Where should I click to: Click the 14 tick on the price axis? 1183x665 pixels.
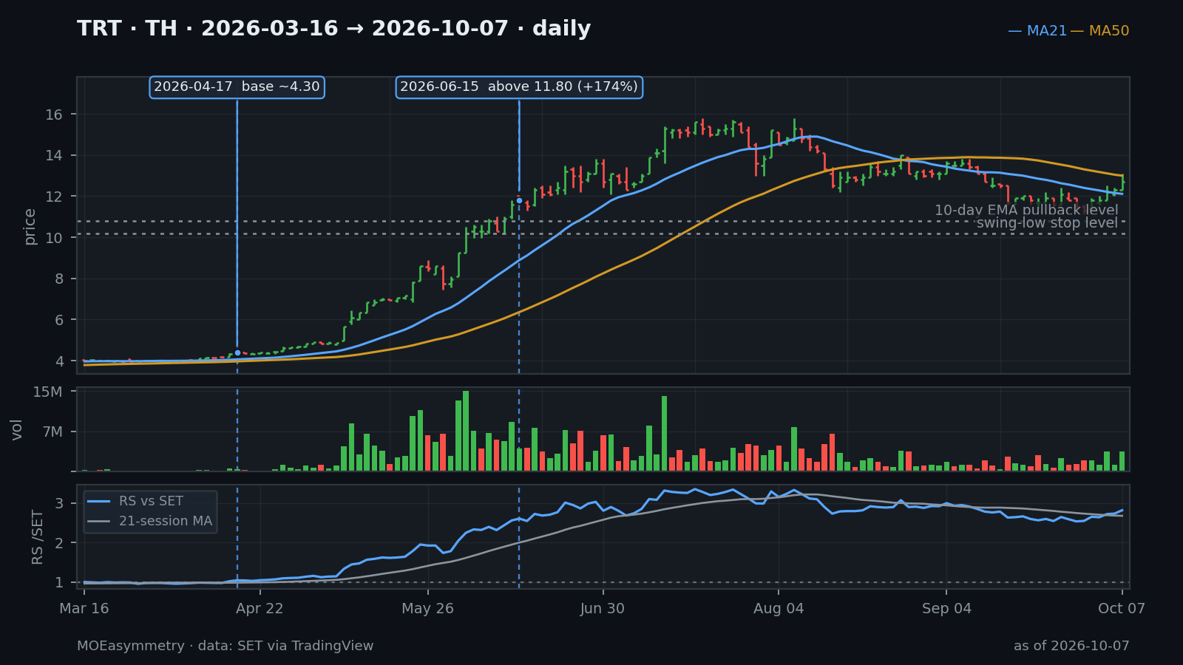tap(54, 155)
